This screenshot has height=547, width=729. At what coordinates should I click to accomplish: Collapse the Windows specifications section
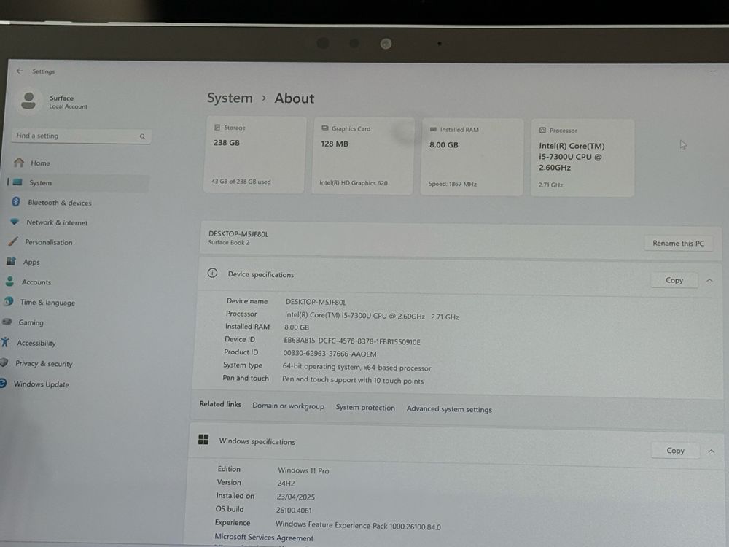(x=711, y=451)
